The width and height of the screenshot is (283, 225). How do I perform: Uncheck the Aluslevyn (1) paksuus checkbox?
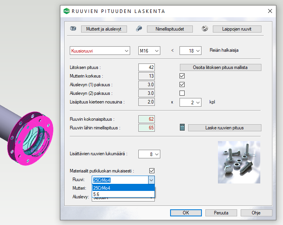pos(182,85)
